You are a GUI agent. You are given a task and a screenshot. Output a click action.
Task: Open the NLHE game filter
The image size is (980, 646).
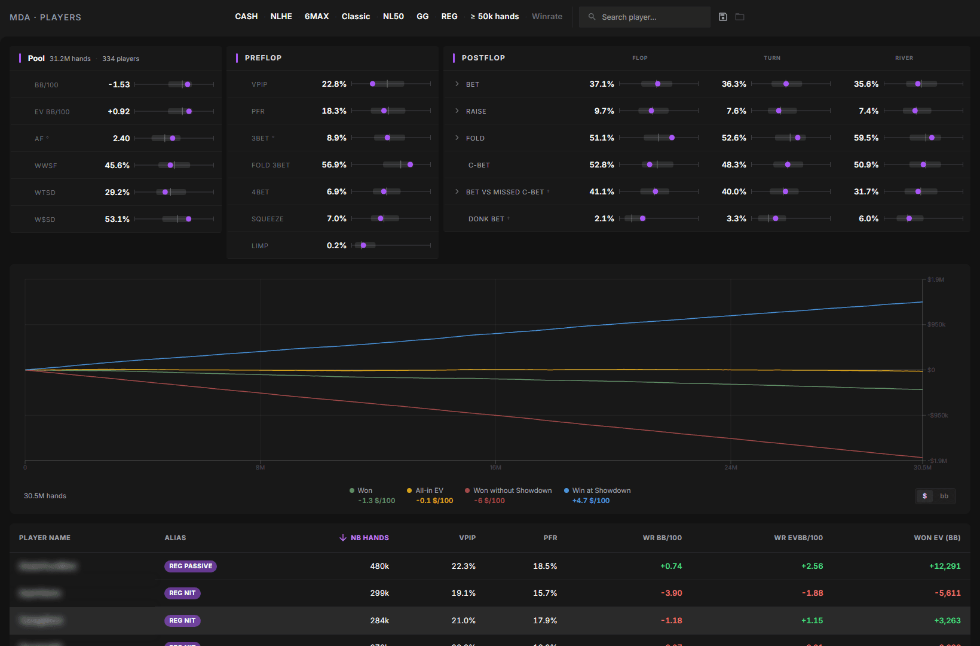point(281,17)
